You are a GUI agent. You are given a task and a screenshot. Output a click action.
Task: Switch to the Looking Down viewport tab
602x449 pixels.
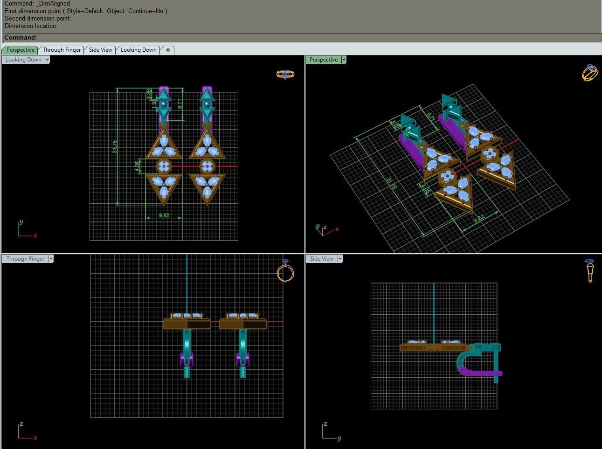point(138,50)
